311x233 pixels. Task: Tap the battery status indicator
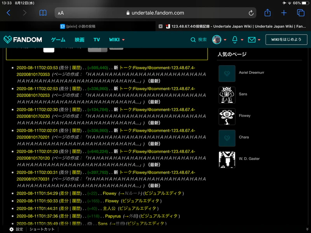click(x=305, y=3)
